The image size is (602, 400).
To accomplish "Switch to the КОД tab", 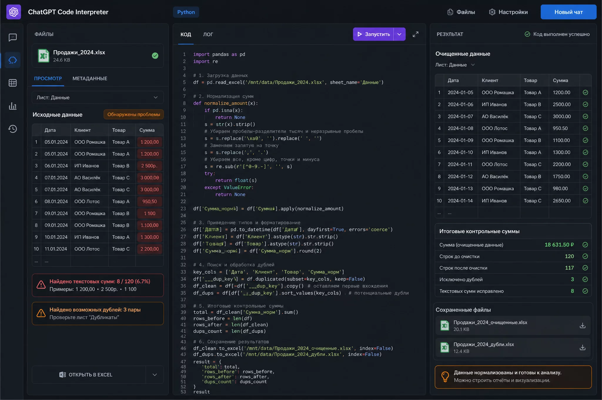I will tap(186, 34).
